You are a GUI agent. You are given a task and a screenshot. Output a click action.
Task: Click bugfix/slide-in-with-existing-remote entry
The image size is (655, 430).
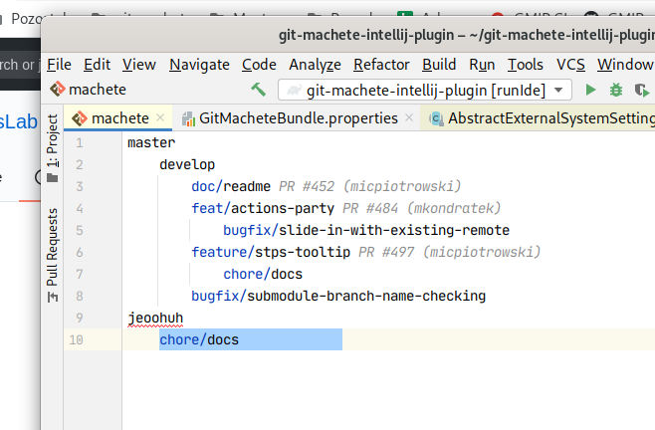[x=366, y=230]
